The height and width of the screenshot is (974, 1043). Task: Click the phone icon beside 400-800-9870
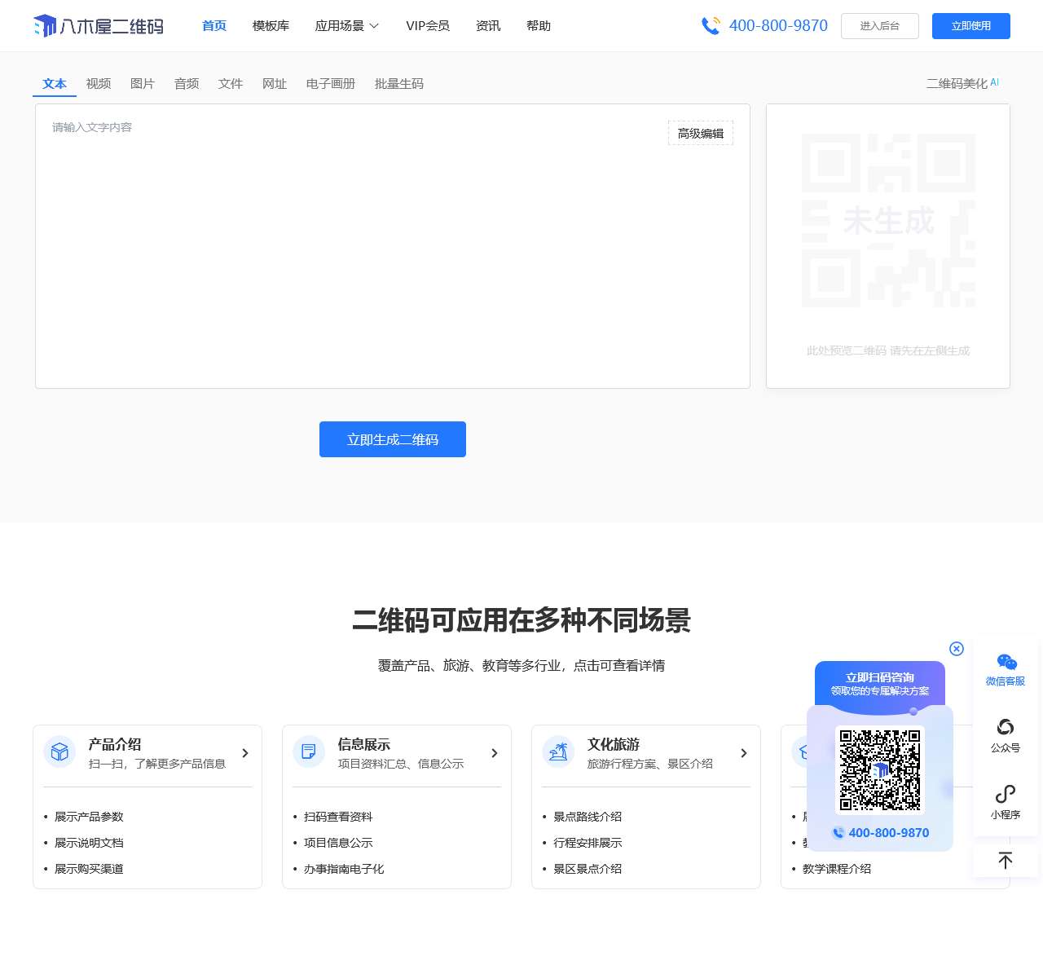coord(710,25)
